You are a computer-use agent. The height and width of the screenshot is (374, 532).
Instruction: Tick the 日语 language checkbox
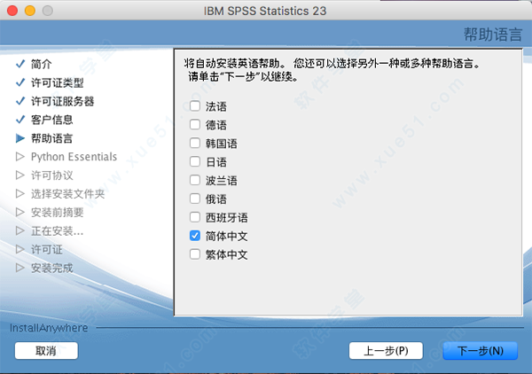194,162
